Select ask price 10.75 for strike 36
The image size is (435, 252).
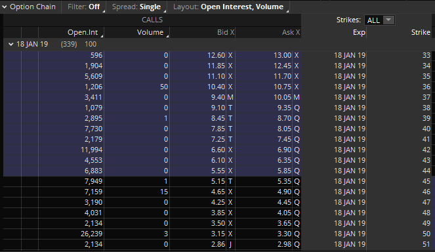282,87
